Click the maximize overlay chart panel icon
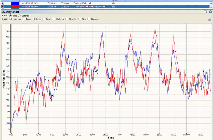The image size is (213, 140). coord(205,12)
